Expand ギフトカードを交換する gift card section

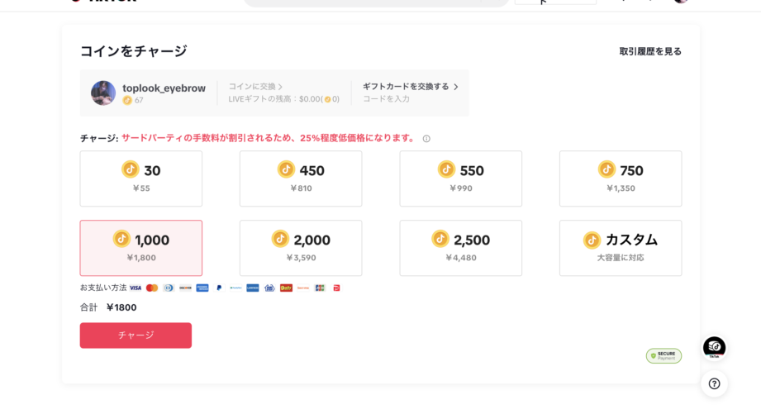[410, 87]
